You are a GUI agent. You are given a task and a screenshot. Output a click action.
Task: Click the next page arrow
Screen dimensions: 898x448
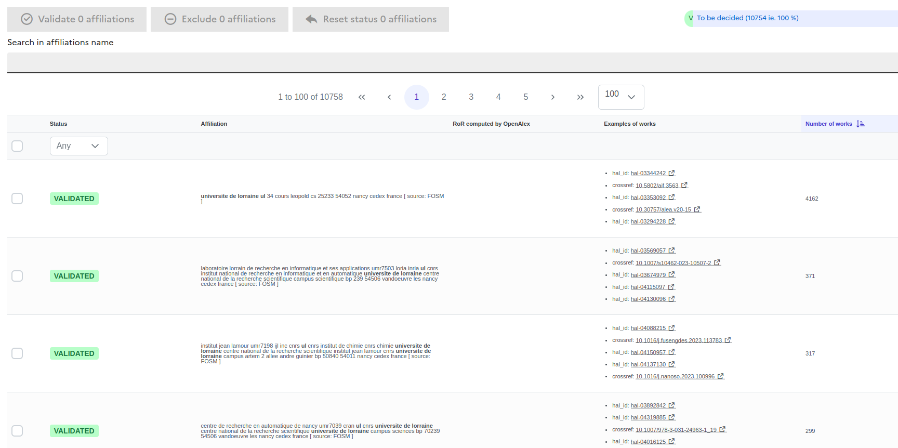pos(552,97)
